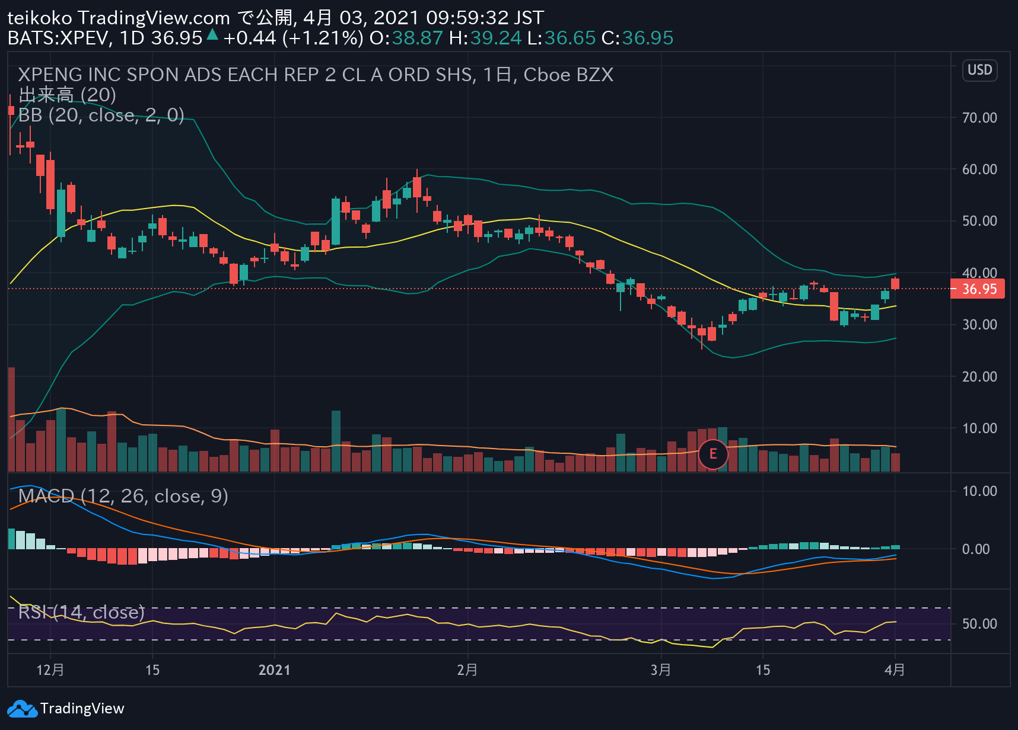The image size is (1018, 730).
Task: Click the RSI 50.00 axis label
Action: pos(979,624)
